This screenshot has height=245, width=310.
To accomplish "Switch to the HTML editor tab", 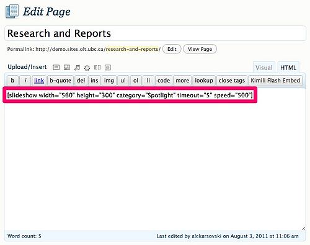I will pos(288,68).
